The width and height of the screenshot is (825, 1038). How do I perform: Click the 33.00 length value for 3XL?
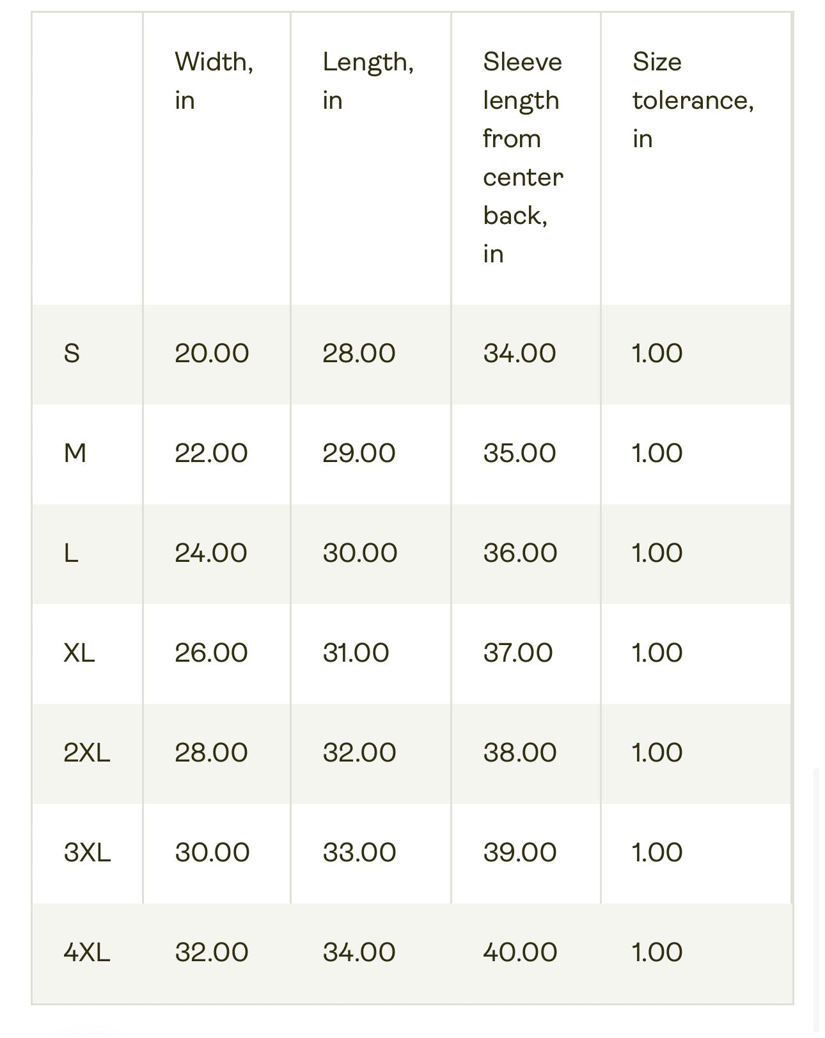click(x=359, y=852)
